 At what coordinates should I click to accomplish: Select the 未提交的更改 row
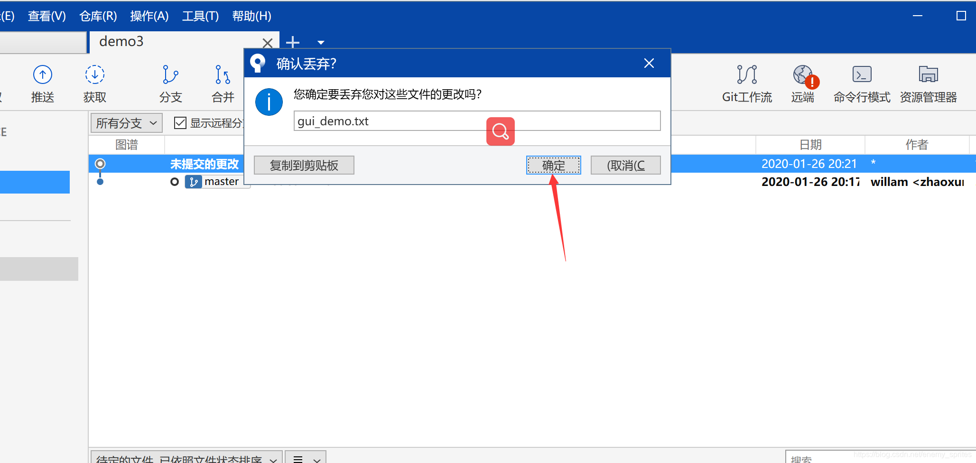point(204,164)
